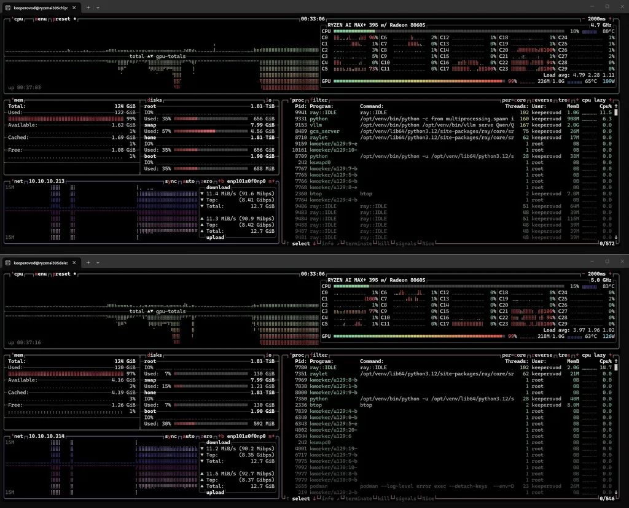Click terminate in ryzenai395chip proc footer

[358, 244]
